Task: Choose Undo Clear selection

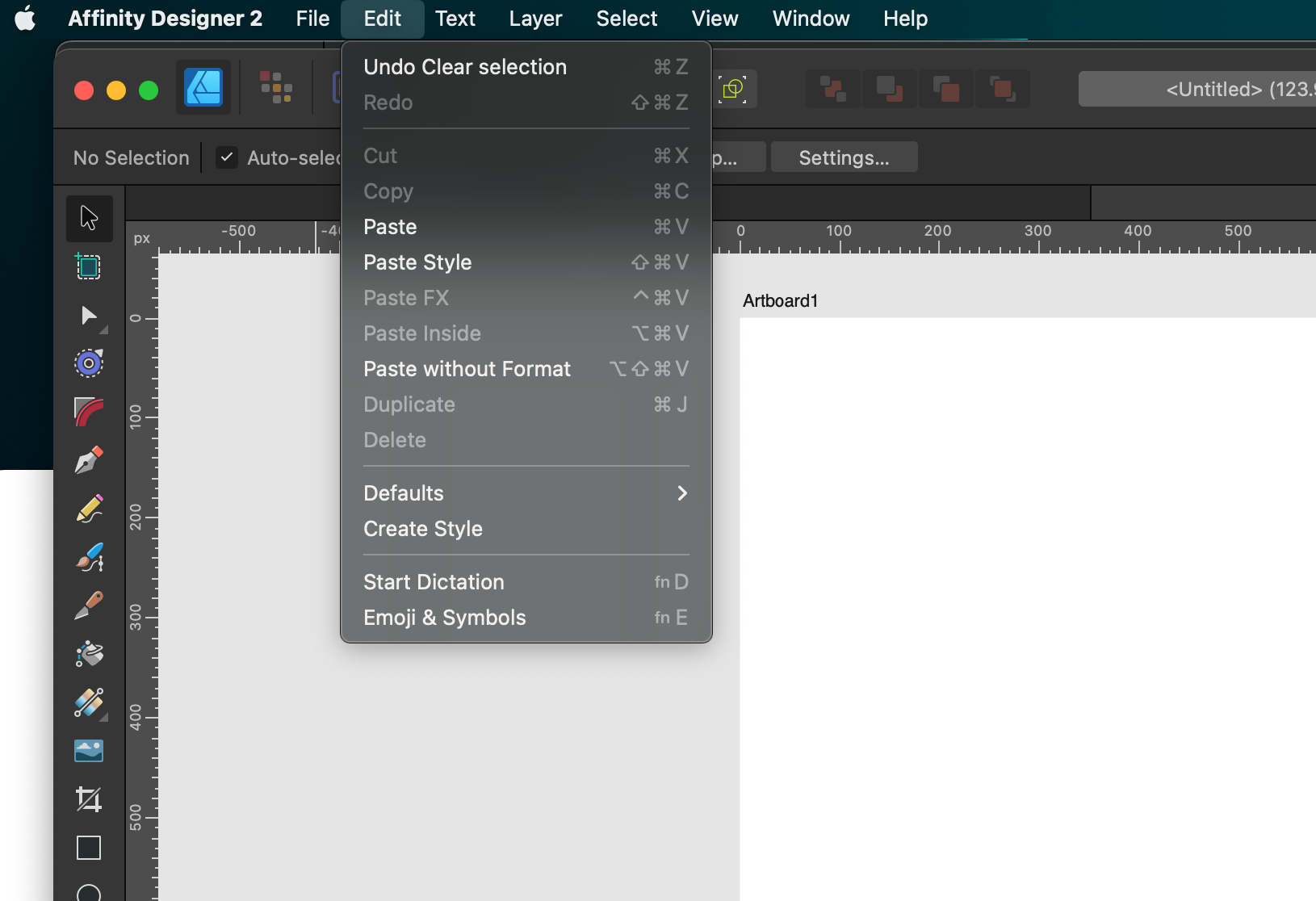Action: tap(526, 67)
